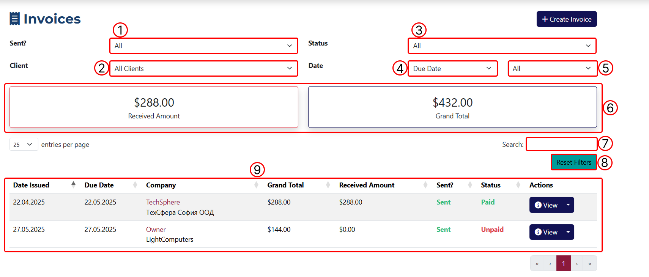The height and width of the screenshot is (277, 649).
Task: Sort table by Grand Total column
Action: [x=299, y=185]
